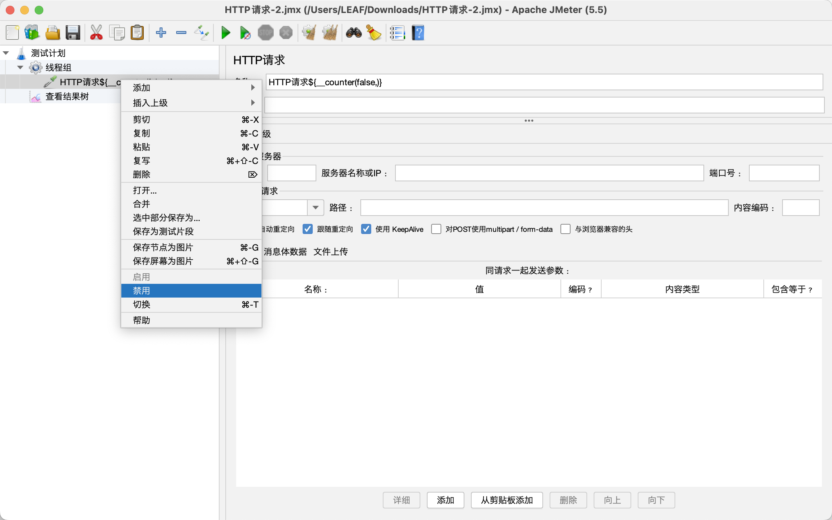Click the comments input field
832x520 pixels.
click(x=544, y=105)
